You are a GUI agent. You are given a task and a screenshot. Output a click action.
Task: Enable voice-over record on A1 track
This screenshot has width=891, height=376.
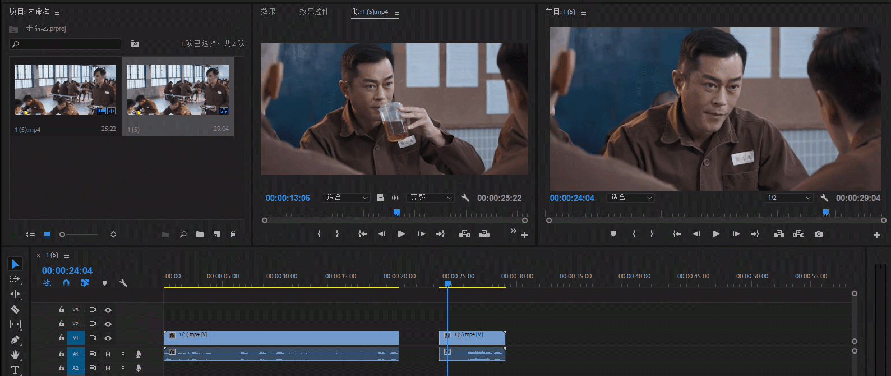click(138, 354)
